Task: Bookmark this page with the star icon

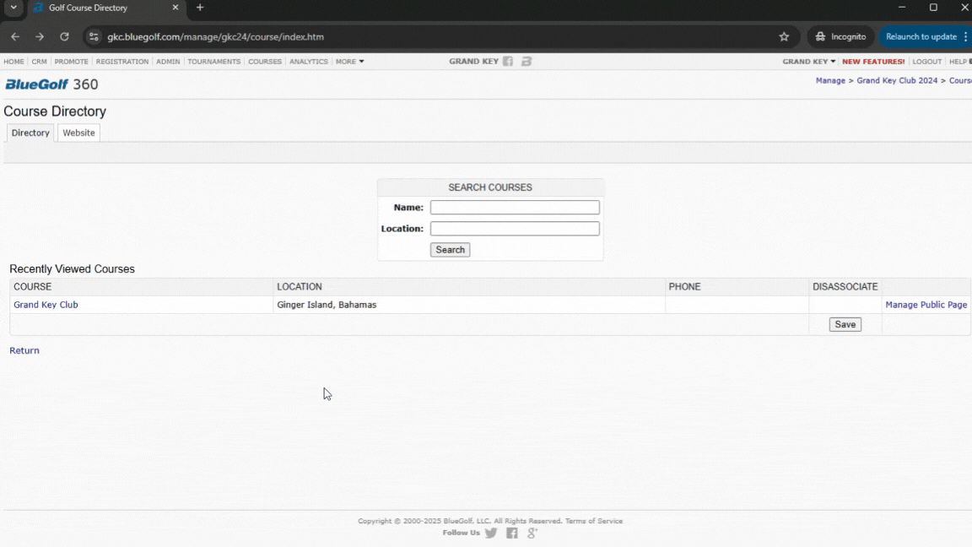Action: coord(784,36)
